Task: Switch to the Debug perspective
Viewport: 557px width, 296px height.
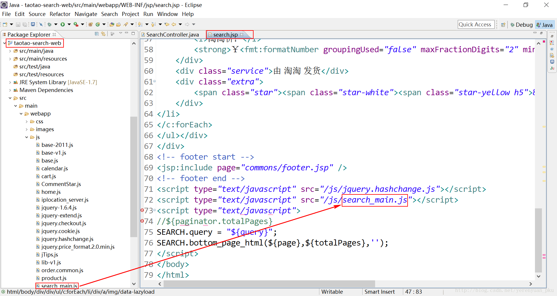Action: 522,25
